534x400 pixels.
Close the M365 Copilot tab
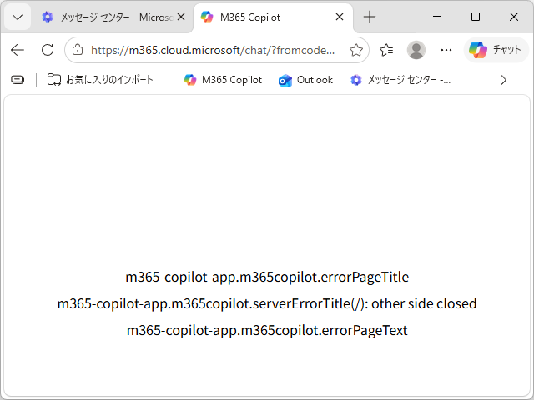(x=340, y=17)
